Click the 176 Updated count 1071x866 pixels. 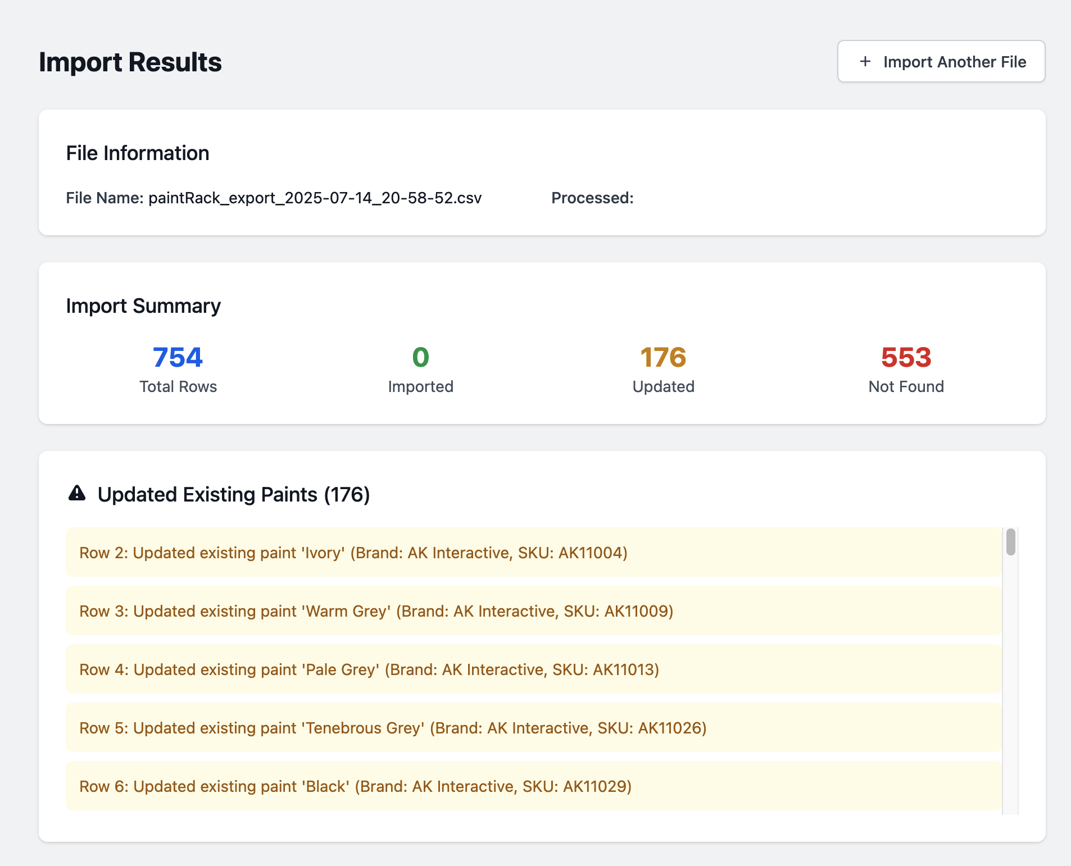pyautogui.click(x=664, y=357)
